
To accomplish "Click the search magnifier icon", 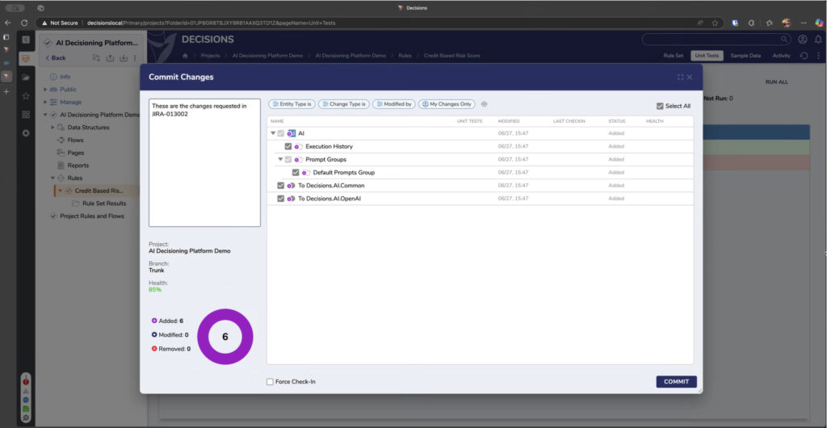I will click(x=784, y=39).
